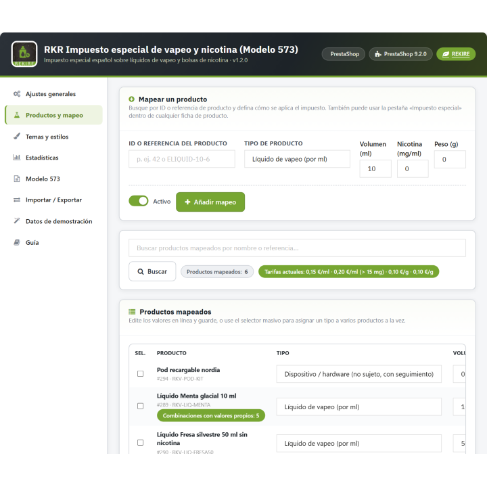Focus the ID o referencia del producto field
The image size is (487, 487).
coord(182,159)
